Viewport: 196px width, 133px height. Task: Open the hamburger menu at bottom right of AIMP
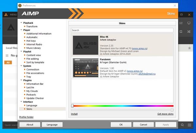click(x=189, y=125)
